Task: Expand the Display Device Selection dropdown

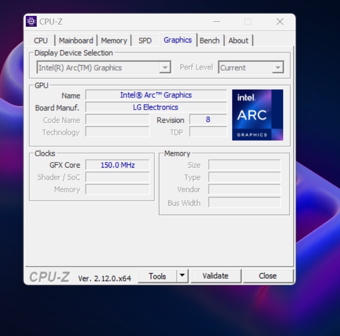Action: pos(165,68)
